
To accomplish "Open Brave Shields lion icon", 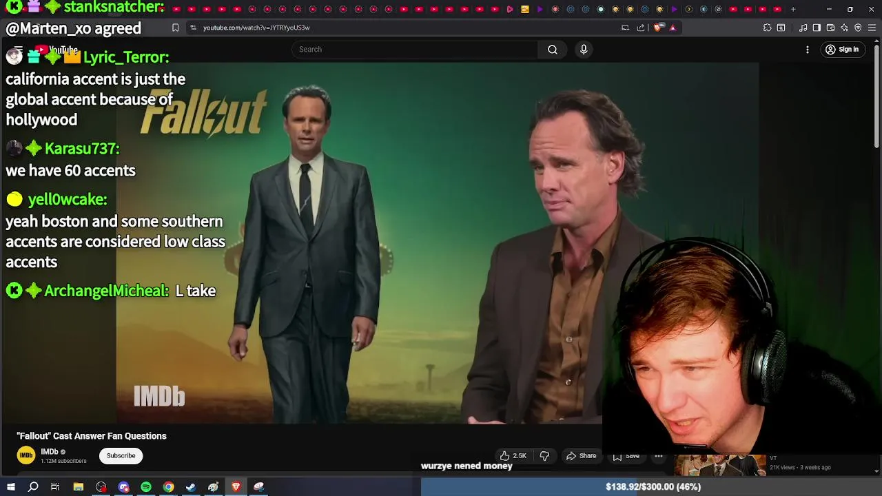I will 657,28.
